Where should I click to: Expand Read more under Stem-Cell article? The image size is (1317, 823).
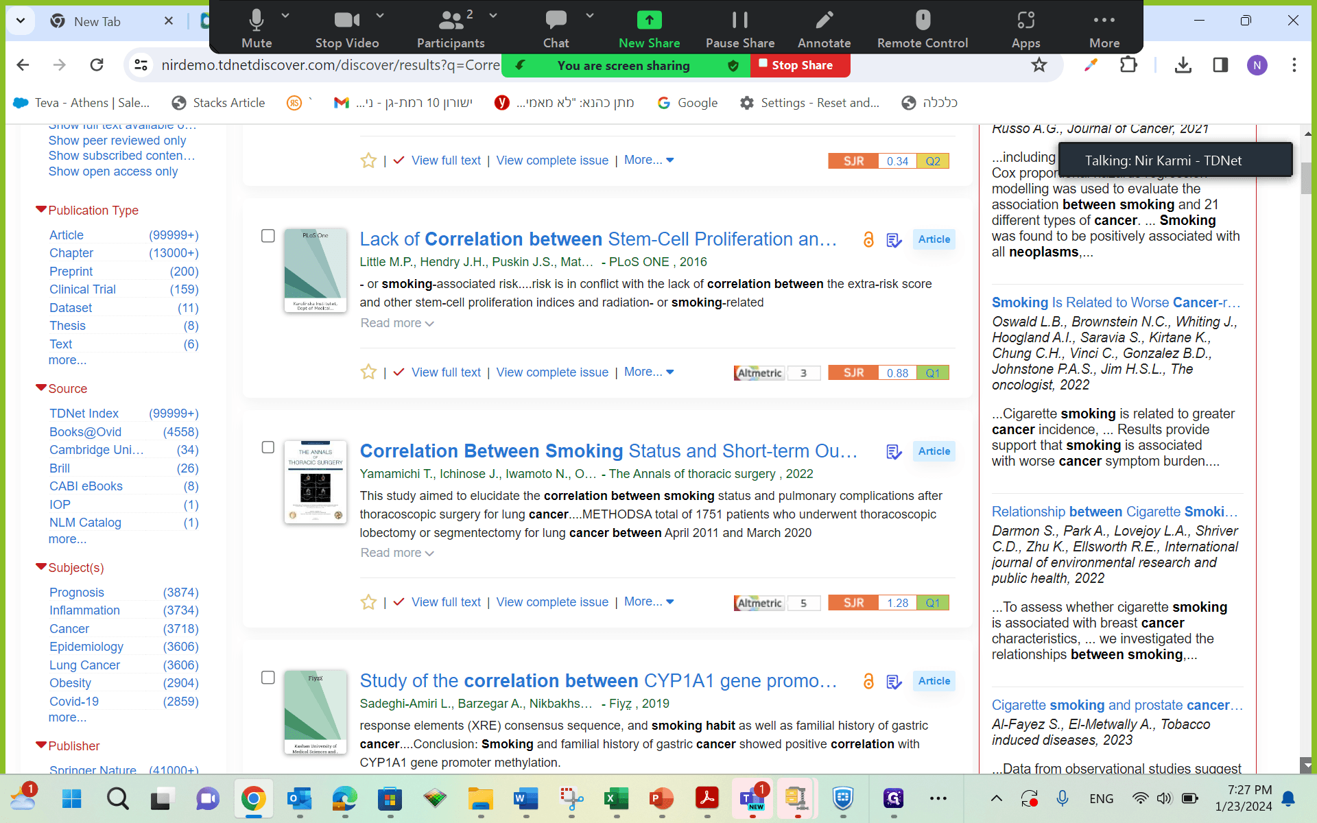(x=397, y=323)
